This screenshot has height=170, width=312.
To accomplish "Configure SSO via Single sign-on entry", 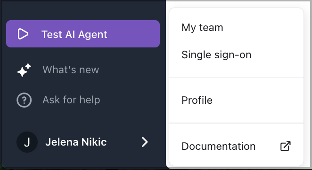I will click(216, 54).
